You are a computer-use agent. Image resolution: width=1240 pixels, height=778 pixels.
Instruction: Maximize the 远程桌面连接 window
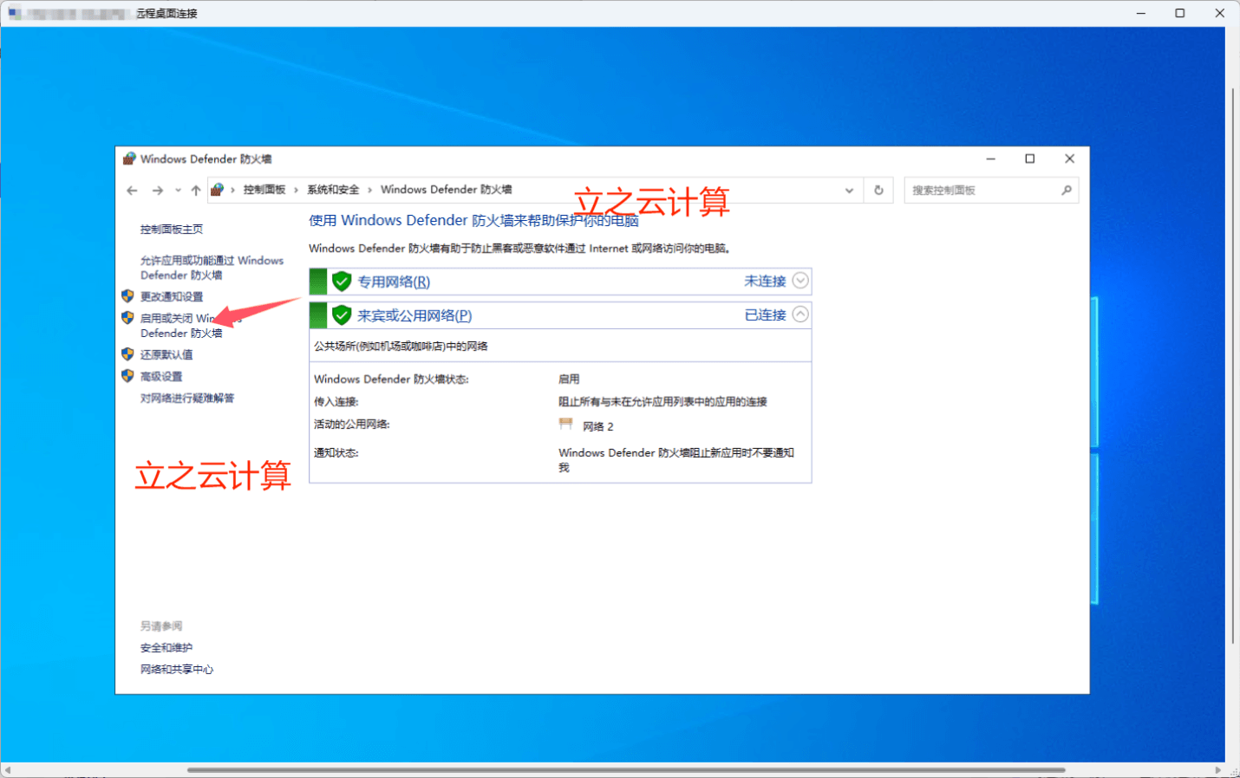point(1180,13)
